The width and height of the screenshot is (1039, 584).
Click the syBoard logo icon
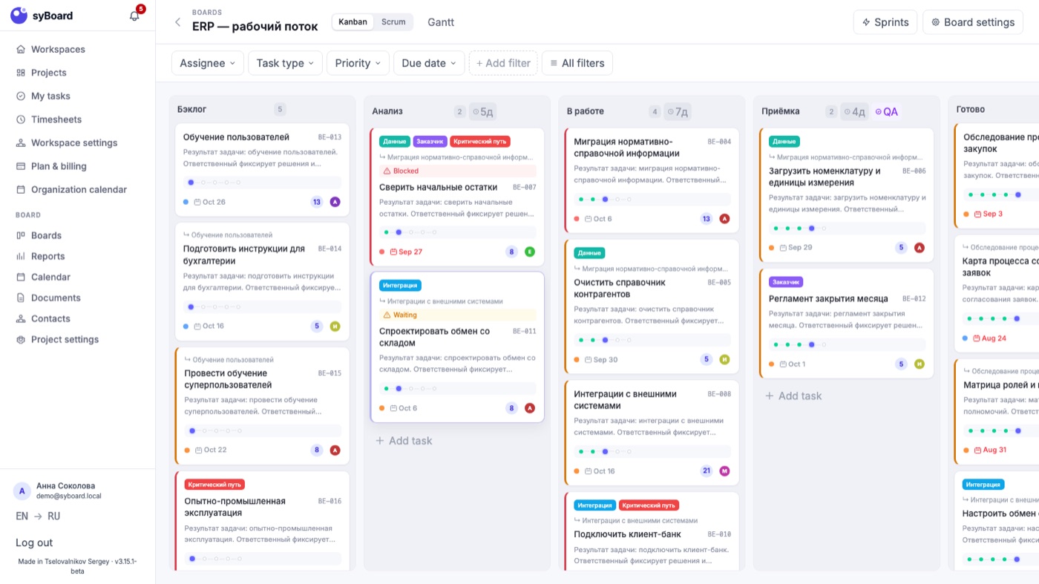(x=19, y=16)
